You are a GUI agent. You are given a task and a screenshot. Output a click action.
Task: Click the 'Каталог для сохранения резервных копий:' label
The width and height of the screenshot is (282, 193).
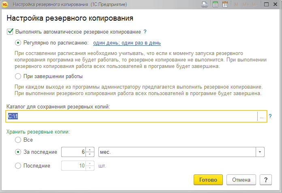click(58, 107)
